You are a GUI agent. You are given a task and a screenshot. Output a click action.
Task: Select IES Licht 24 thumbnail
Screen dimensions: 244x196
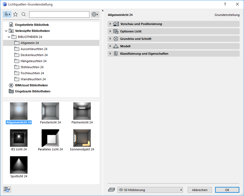pos(19,138)
